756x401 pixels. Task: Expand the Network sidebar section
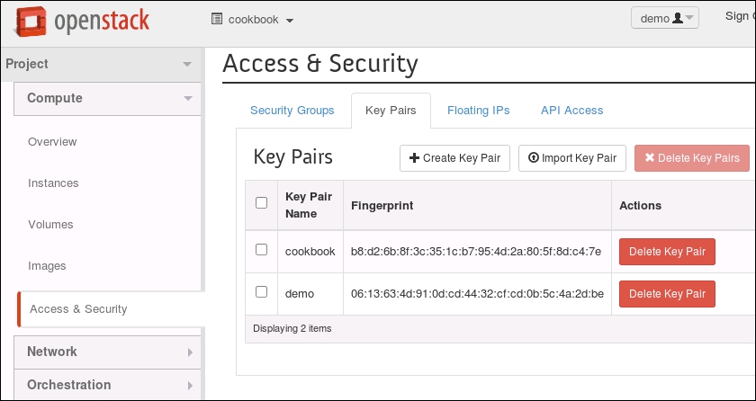(108, 352)
